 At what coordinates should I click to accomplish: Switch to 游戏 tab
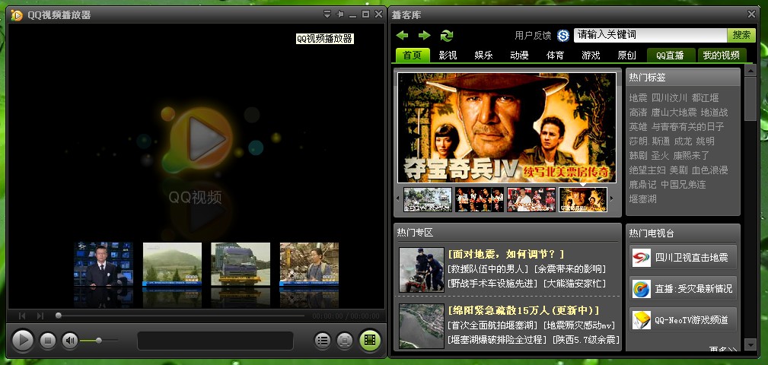pyautogui.click(x=591, y=56)
